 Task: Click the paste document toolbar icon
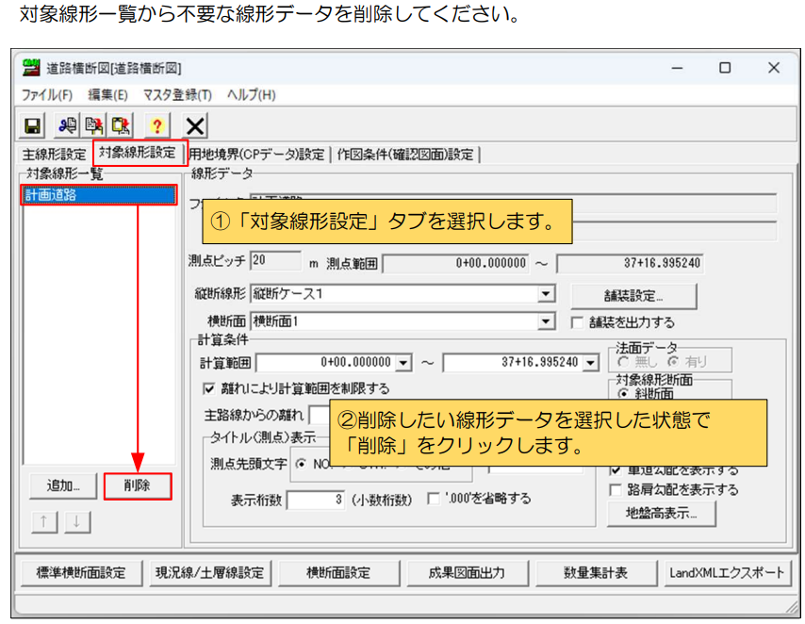(122, 125)
